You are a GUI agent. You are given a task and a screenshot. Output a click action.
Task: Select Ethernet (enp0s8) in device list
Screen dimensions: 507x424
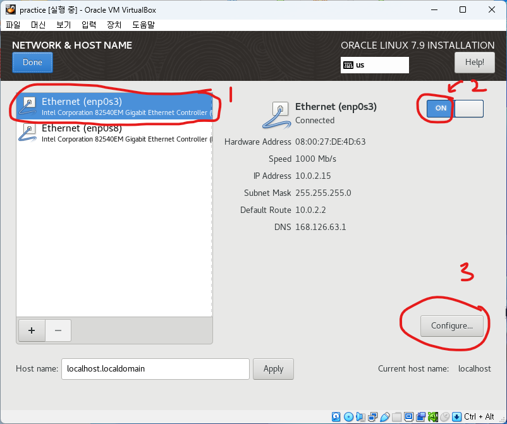[114, 133]
